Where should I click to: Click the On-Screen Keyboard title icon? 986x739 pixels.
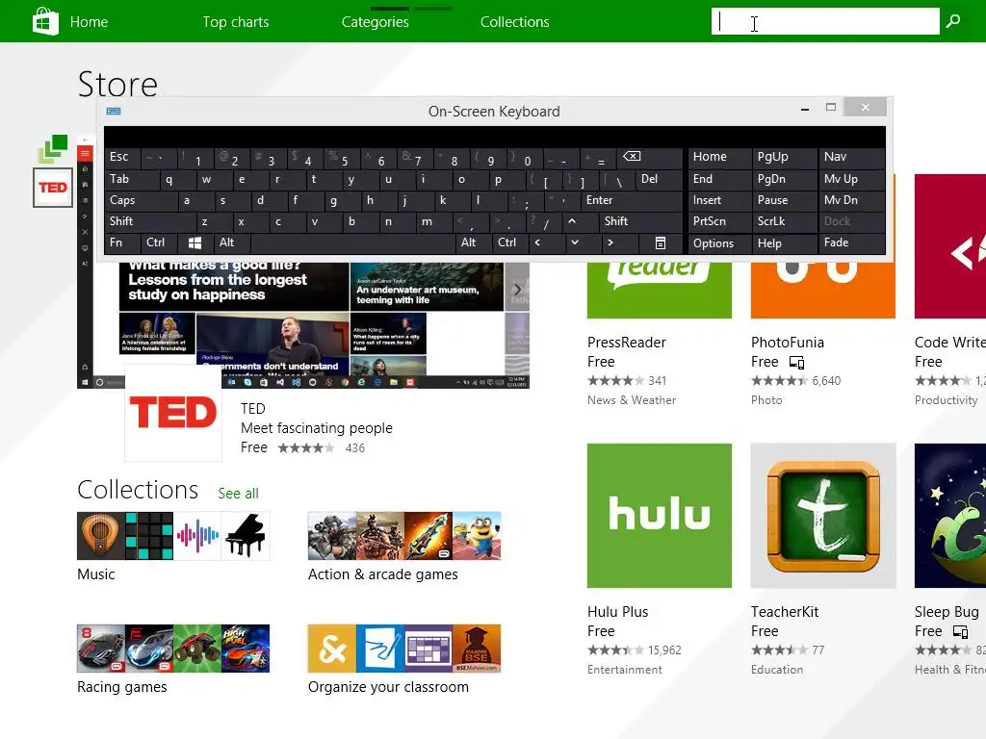(114, 112)
